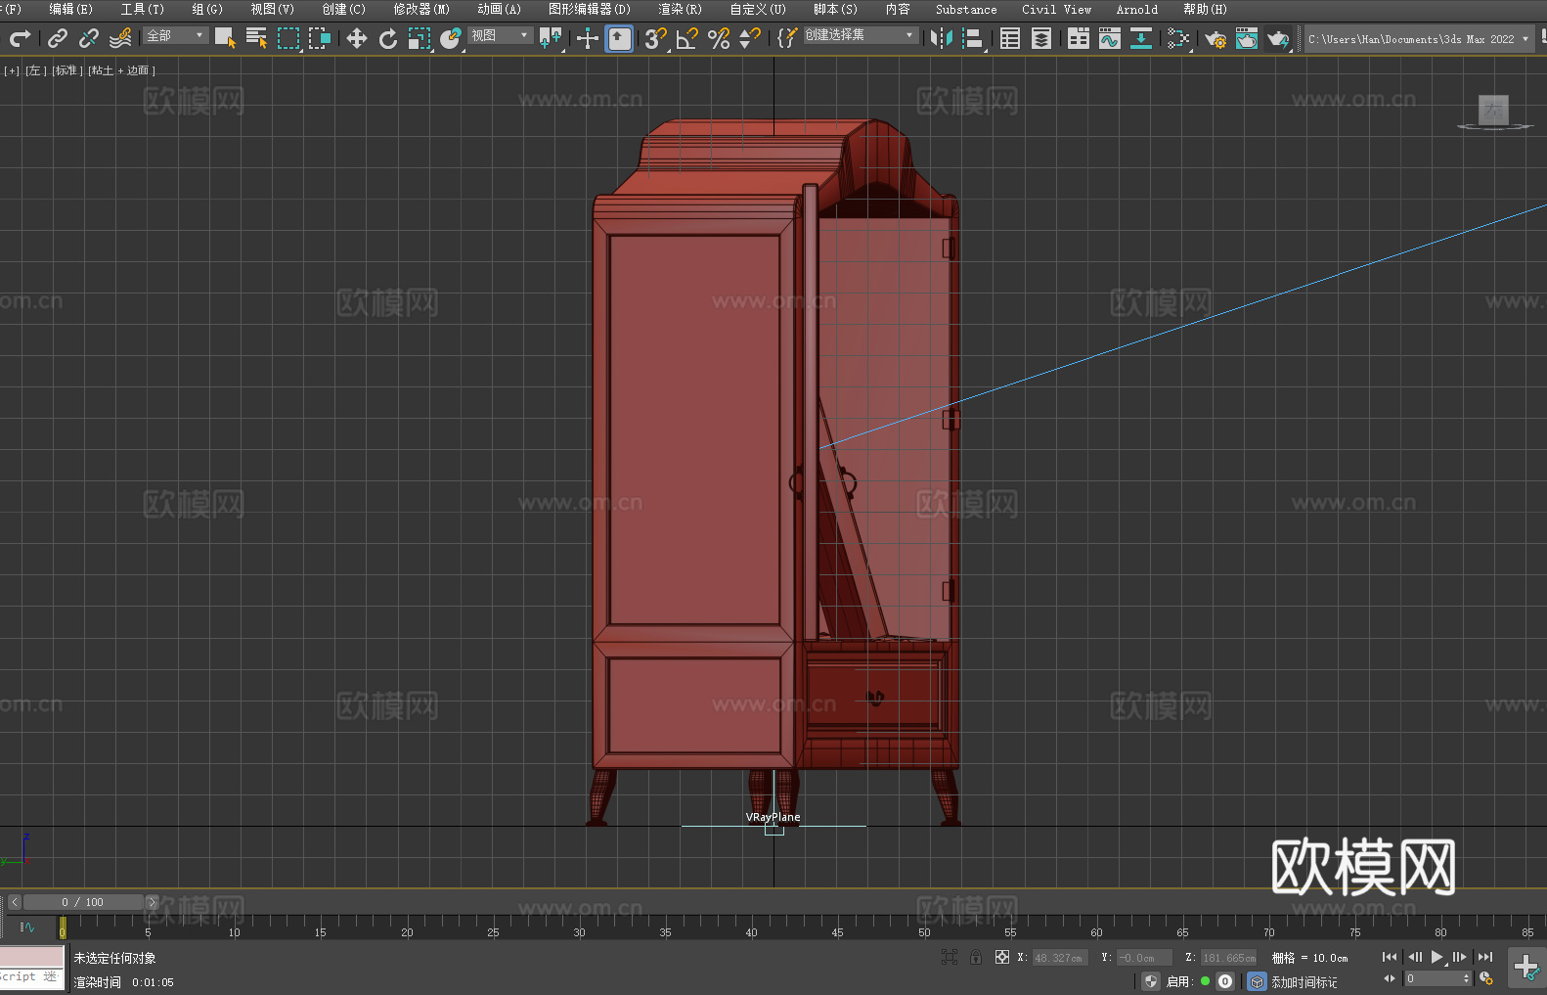This screenshot has height=995, width=1547.
Task: Click Edit Named Selection Sets icon
Action: [787, 38]
